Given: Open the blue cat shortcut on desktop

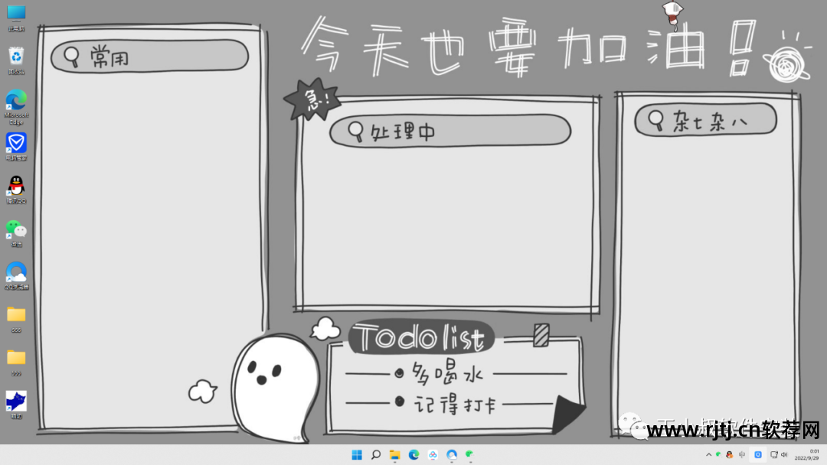Looking at the screenshot, I should 16,405.
